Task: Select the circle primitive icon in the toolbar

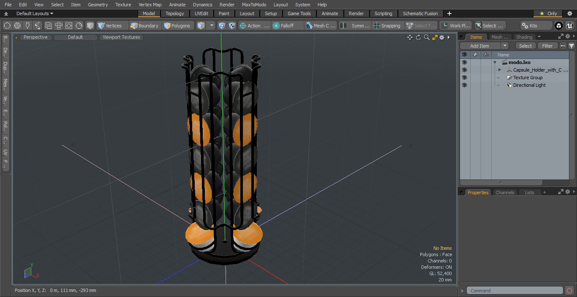Action: 7,26
